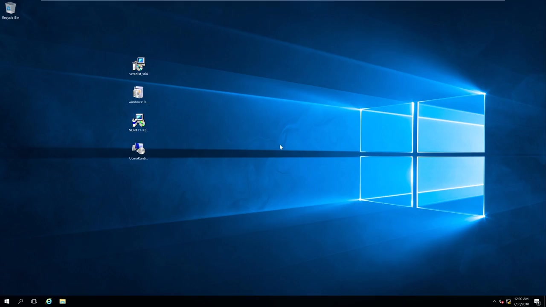Launch Internet Explorer from taskbar
The width and height of the screenshot is (546, 307).
[x=49, y=301]
